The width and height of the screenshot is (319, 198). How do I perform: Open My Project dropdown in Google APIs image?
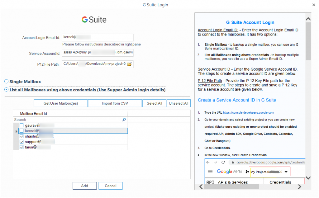point(286,172)
